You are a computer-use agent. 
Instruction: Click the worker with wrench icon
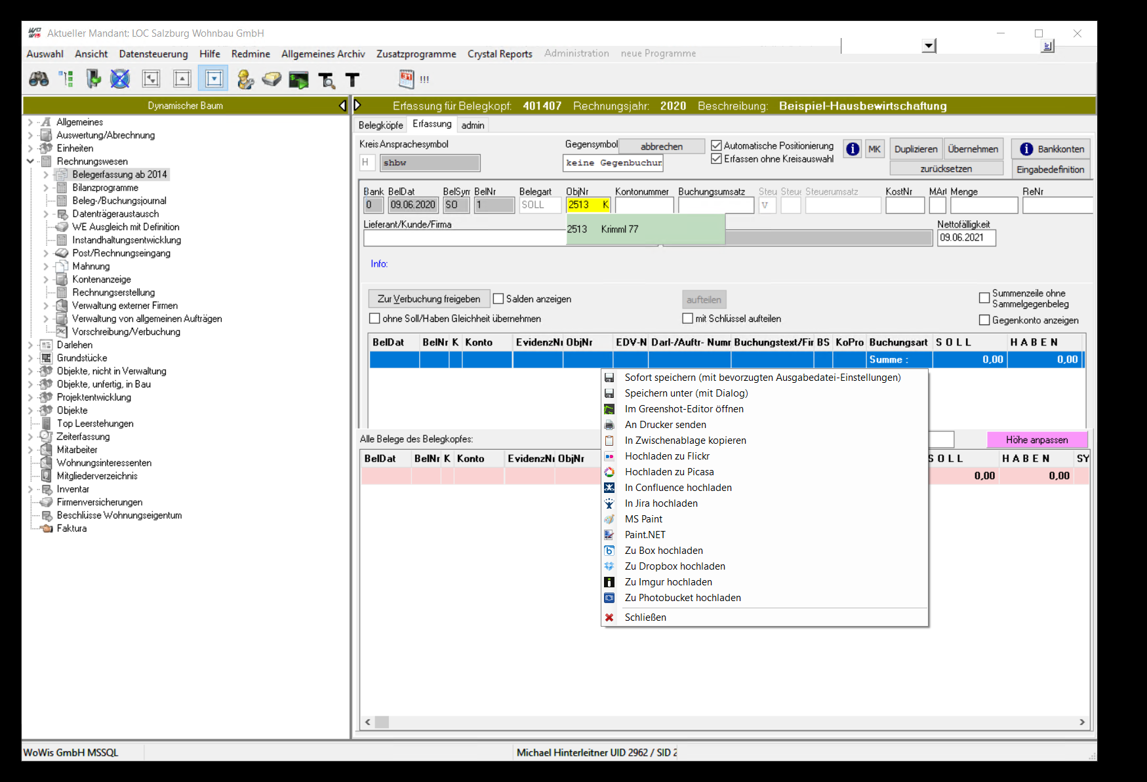point(245,79)
